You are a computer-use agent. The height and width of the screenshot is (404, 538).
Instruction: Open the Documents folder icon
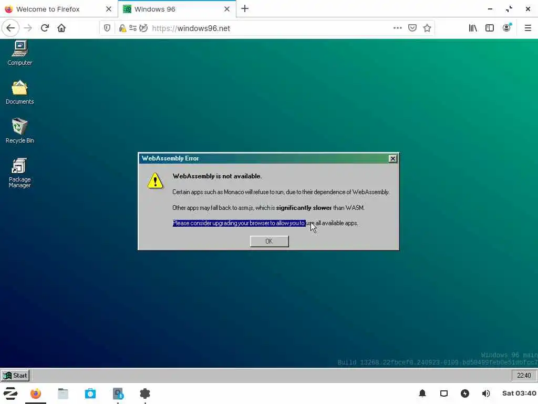[x=19, y=92]
